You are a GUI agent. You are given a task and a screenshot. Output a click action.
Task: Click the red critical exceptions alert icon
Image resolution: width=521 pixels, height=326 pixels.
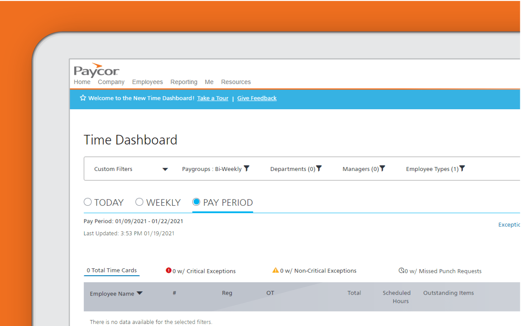pos(168,270)
